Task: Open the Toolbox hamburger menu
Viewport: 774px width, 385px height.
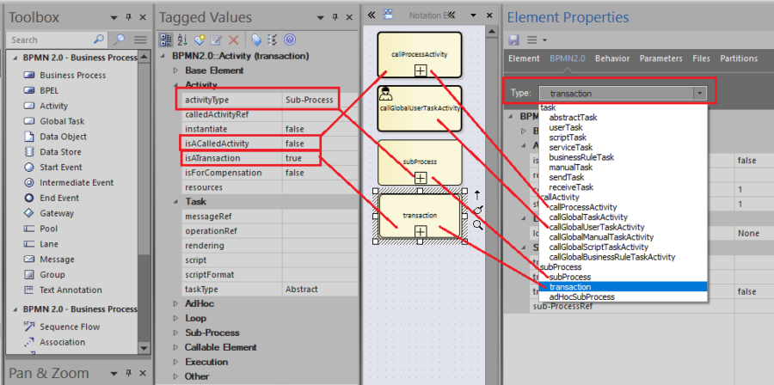Action: (141, 40)
